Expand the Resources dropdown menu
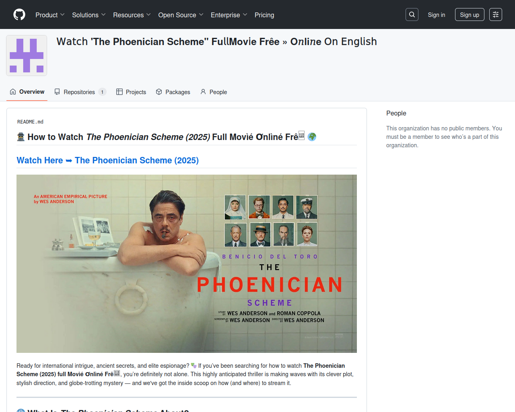The image size is (515, 412). point(132,15)
